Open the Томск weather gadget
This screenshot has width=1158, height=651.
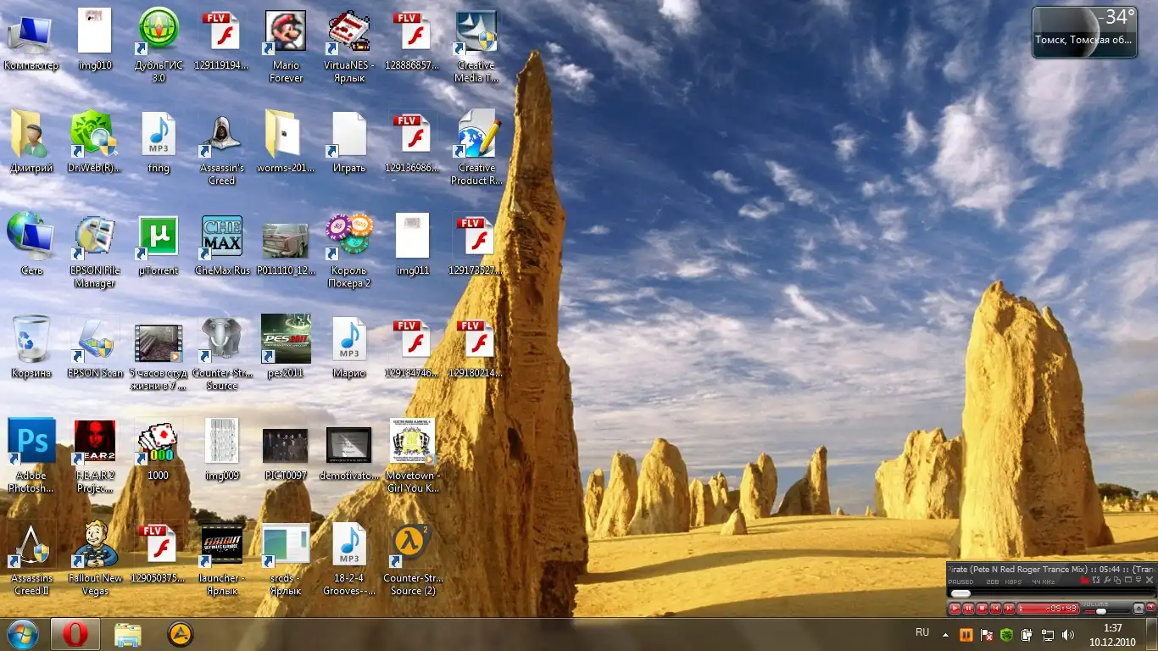coord(1083,33)
